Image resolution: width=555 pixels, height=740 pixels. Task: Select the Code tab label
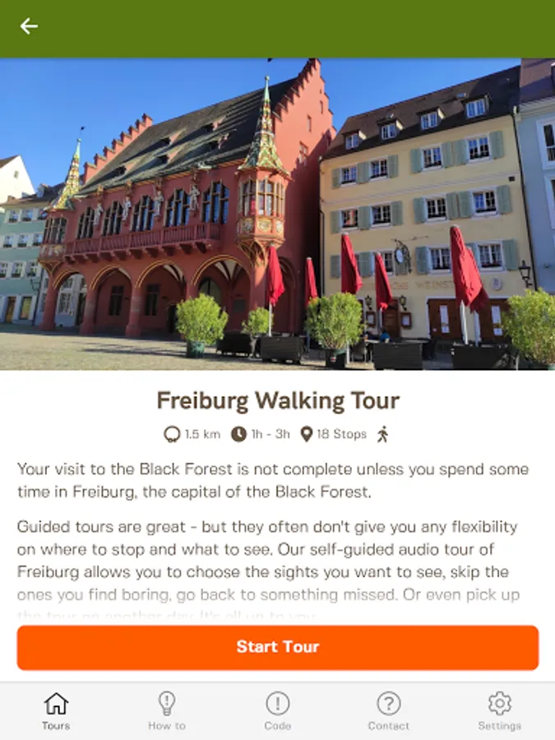tap(278, 726)
